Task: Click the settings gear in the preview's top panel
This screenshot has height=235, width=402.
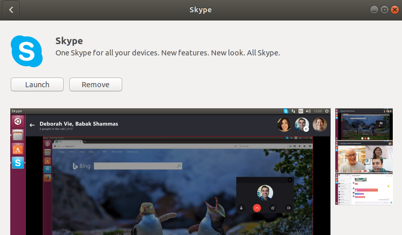Action: tap(327, 111)
